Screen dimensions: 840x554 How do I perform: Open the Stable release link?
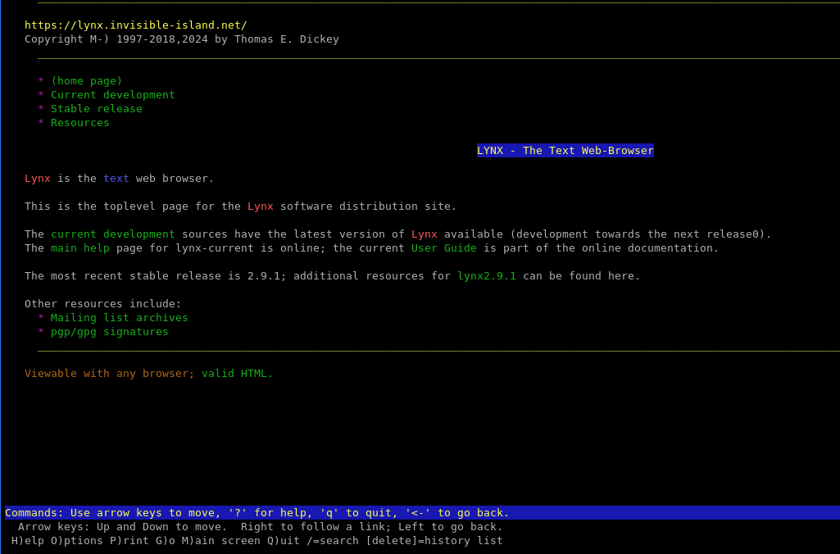97,109
